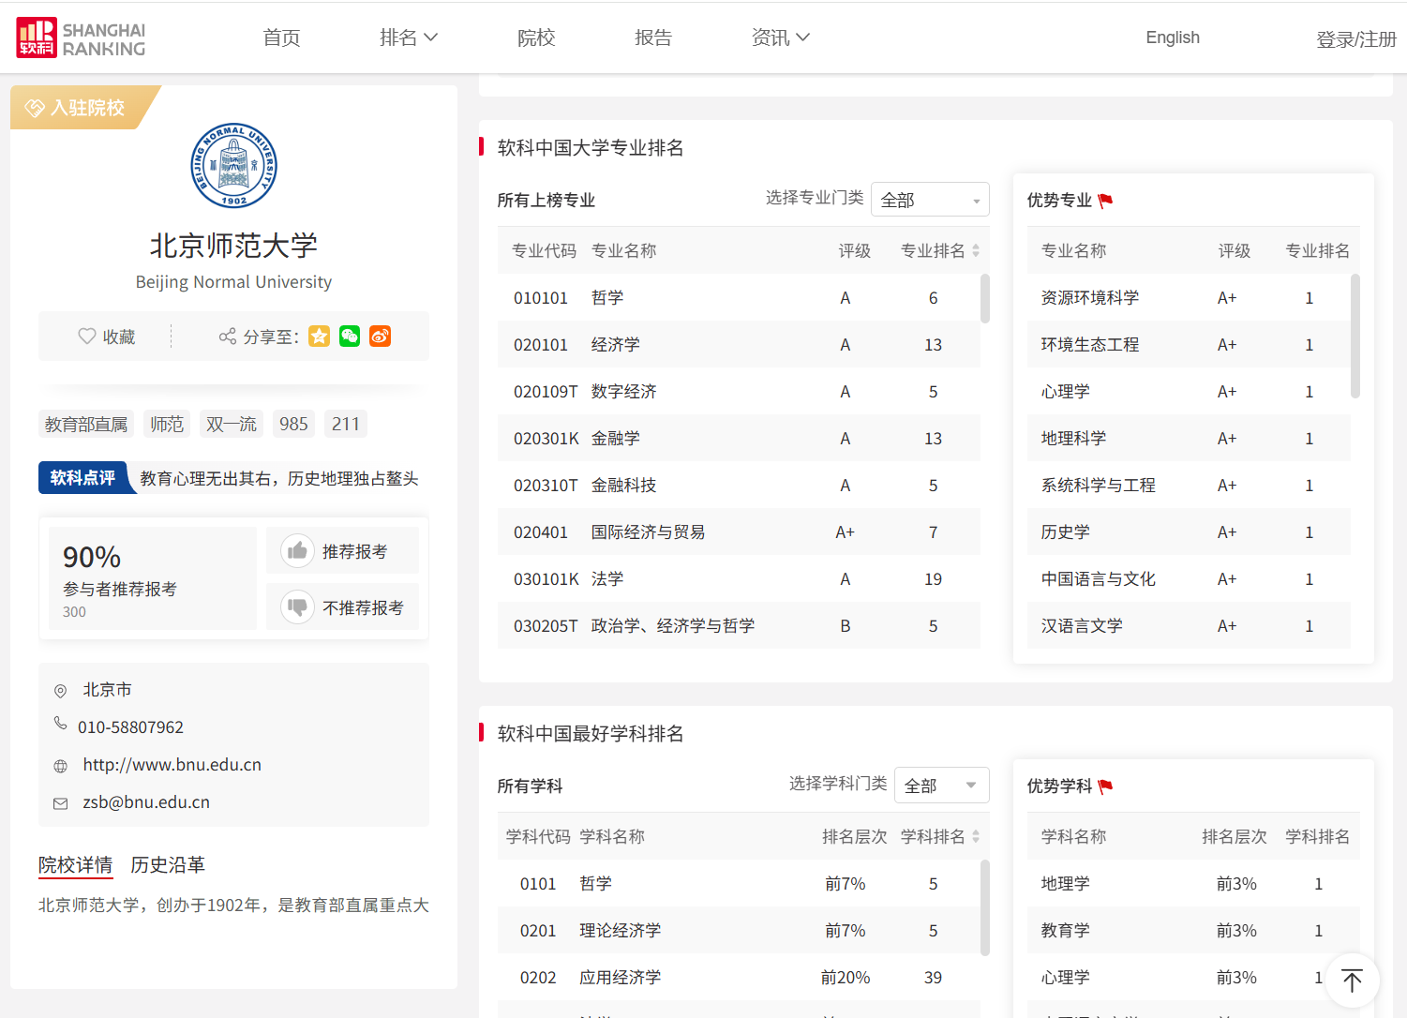Click 登录/注册 to sign in
Screen dimensions: 1407x1018
(x=1355, y=39)
